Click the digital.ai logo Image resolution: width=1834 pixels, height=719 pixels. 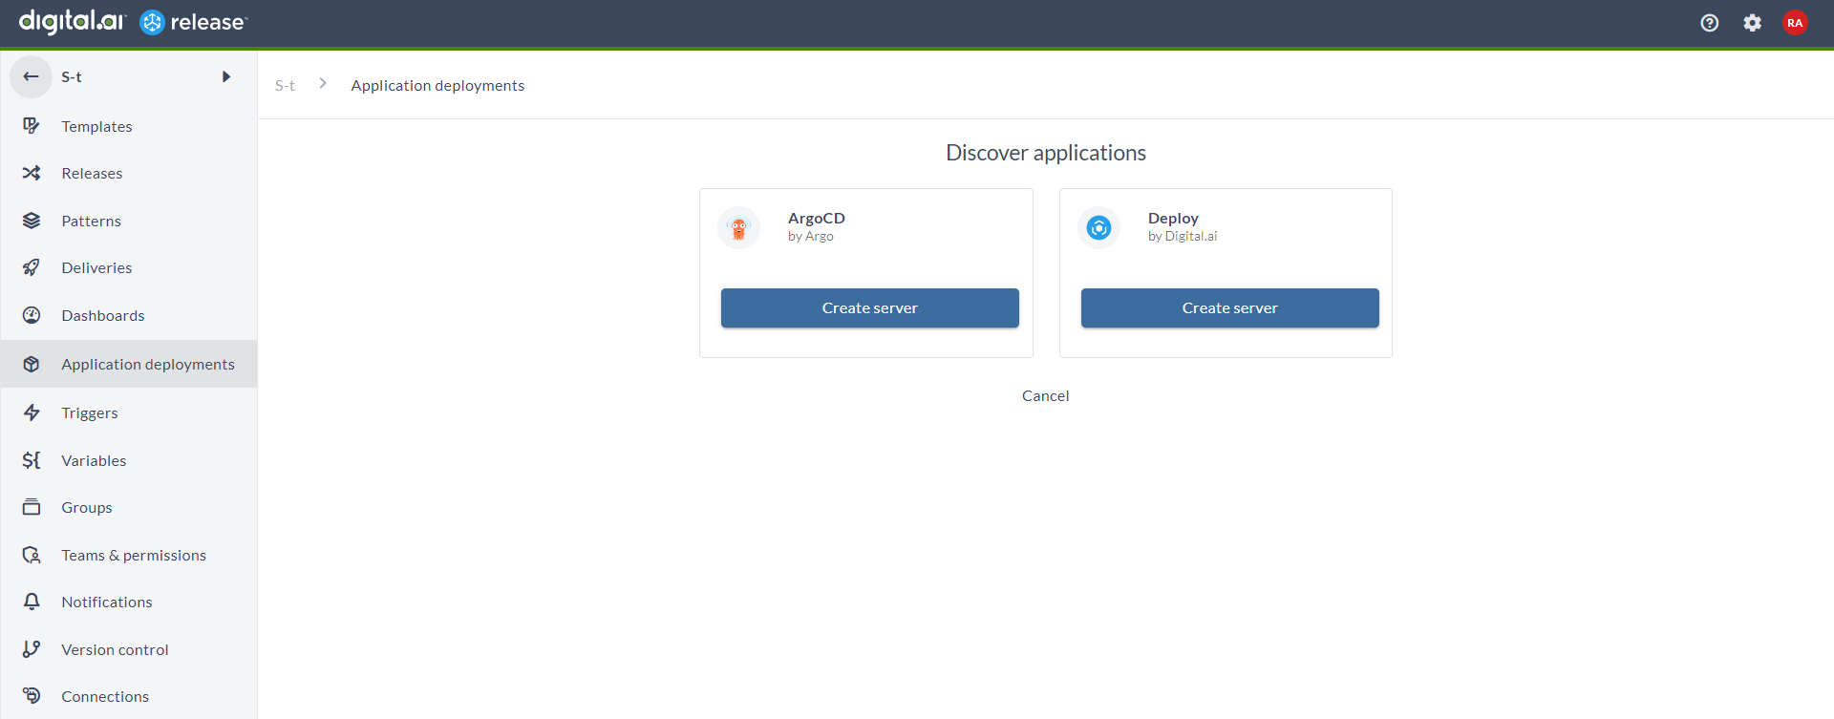(72, 21)
